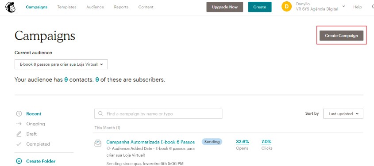Viewport: 374px width, 166px height.
Task: Filter campaigns by Draft
Action: pos(31,134)
